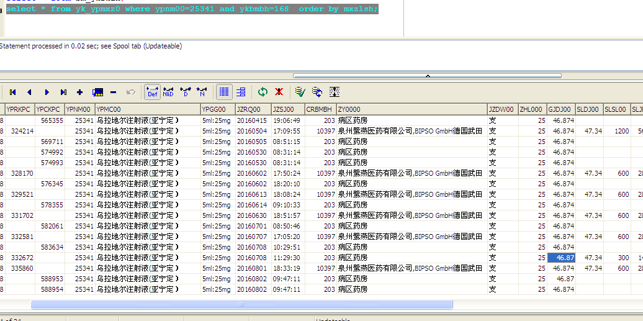643x321 pixels.
Task: Click the rollback database icon
Action: pyautogui.click(x=317, y=93)
